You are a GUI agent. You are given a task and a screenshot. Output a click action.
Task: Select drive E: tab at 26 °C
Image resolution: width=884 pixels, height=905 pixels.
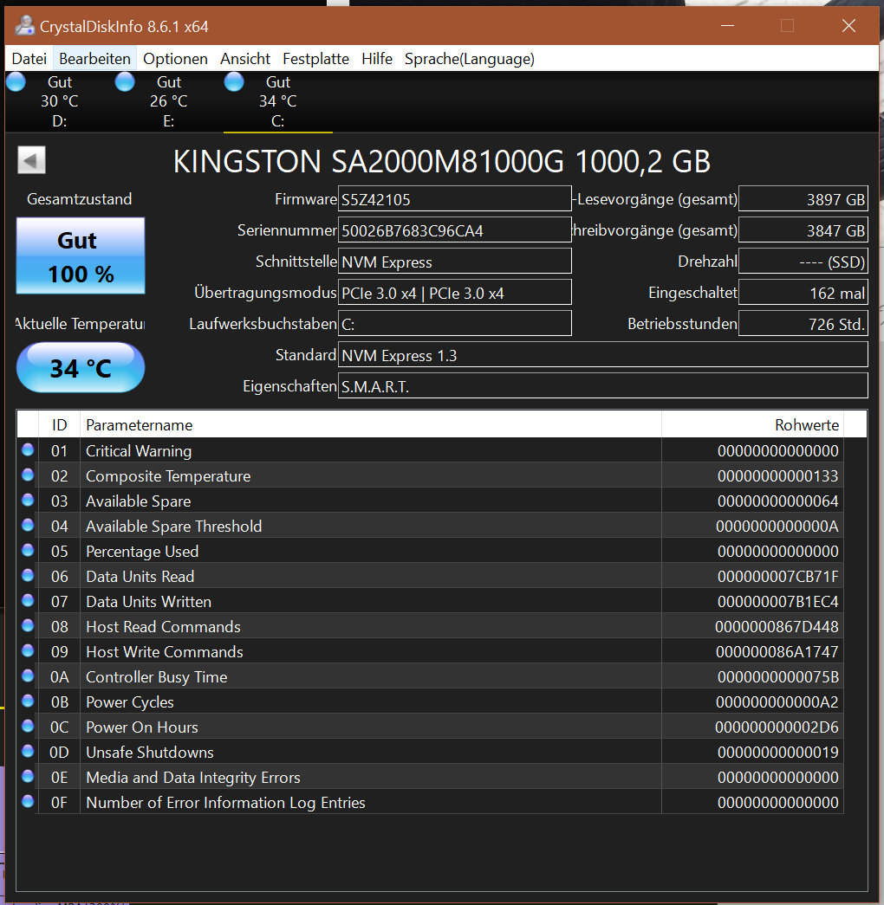pos(168,101)
